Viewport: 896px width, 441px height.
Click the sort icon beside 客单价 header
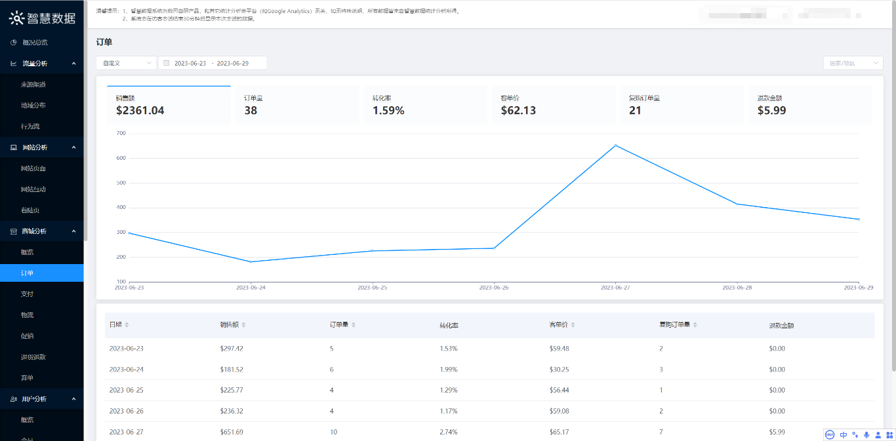(x=573, y=325)
